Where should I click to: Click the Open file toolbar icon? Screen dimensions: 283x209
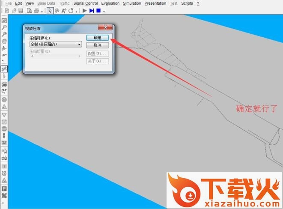[x=14, y=11]
